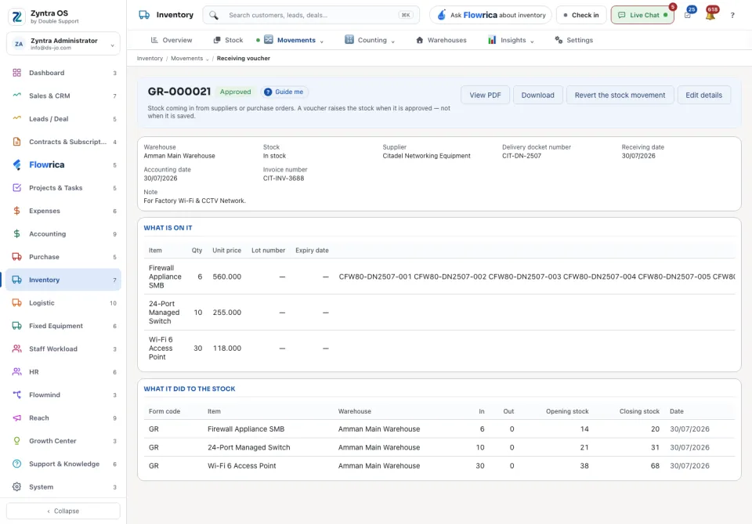752x524 pixels.
Task: Switch to the Overview tab
Action: pos(172,40)
